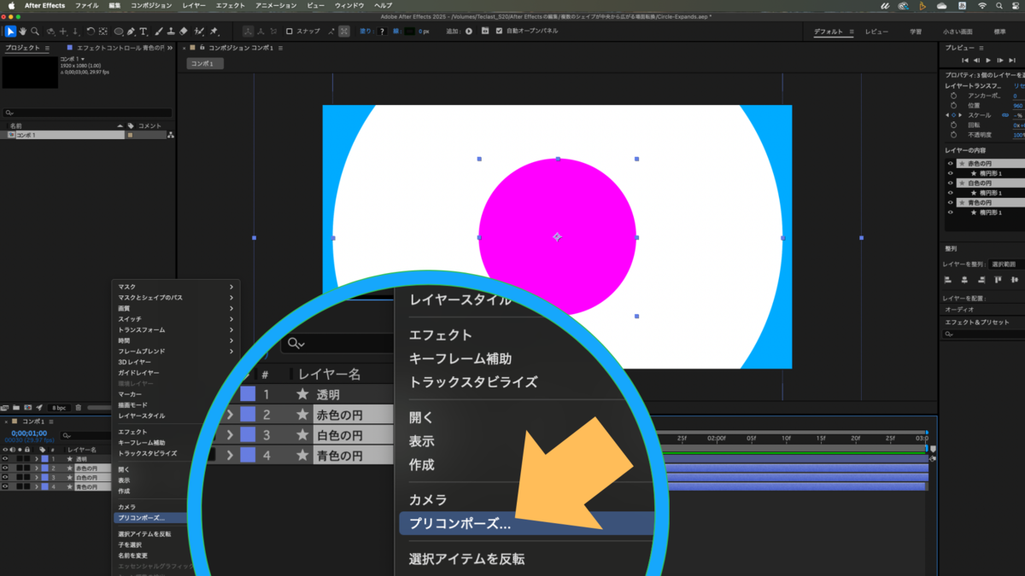The image size is (1025, 576).
Task: Switch to the 学習 workspace tab
Action: (915, 32)
